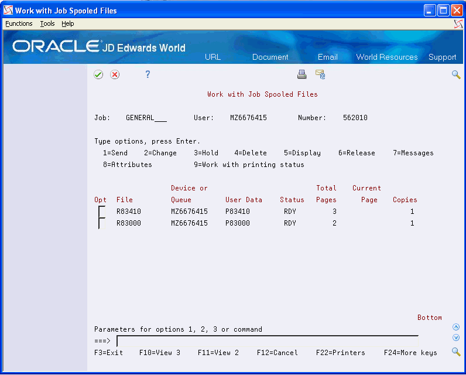Click RDY status of R83000 row
466x375 pixels.
[x=290, y=223]
